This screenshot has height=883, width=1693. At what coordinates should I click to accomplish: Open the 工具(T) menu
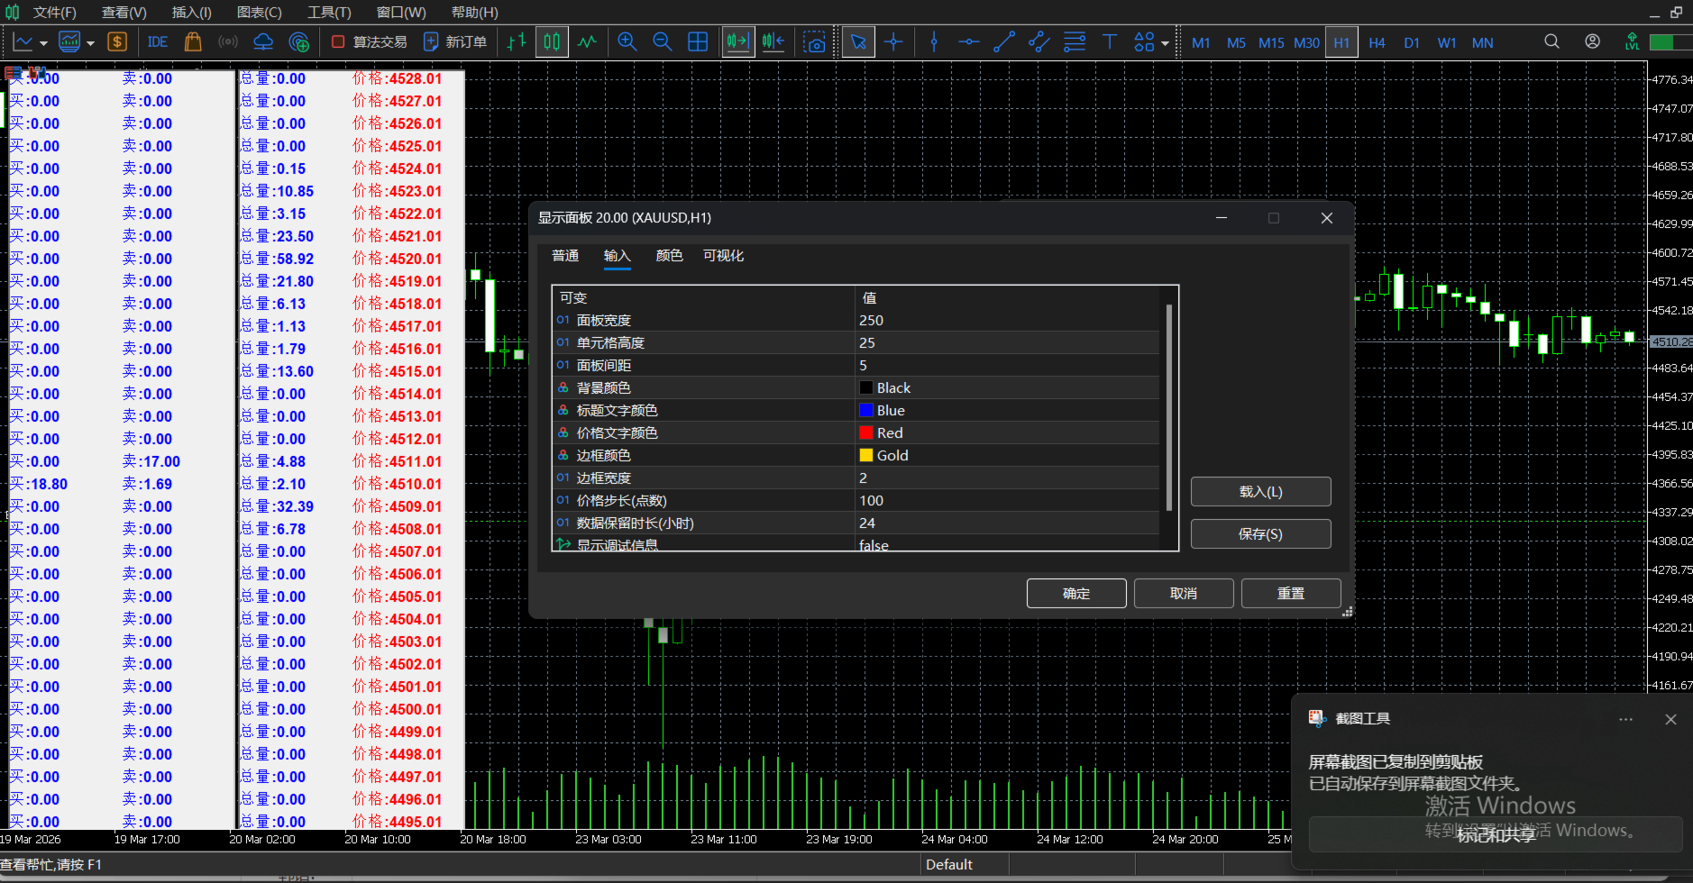[x=329, y=13]
